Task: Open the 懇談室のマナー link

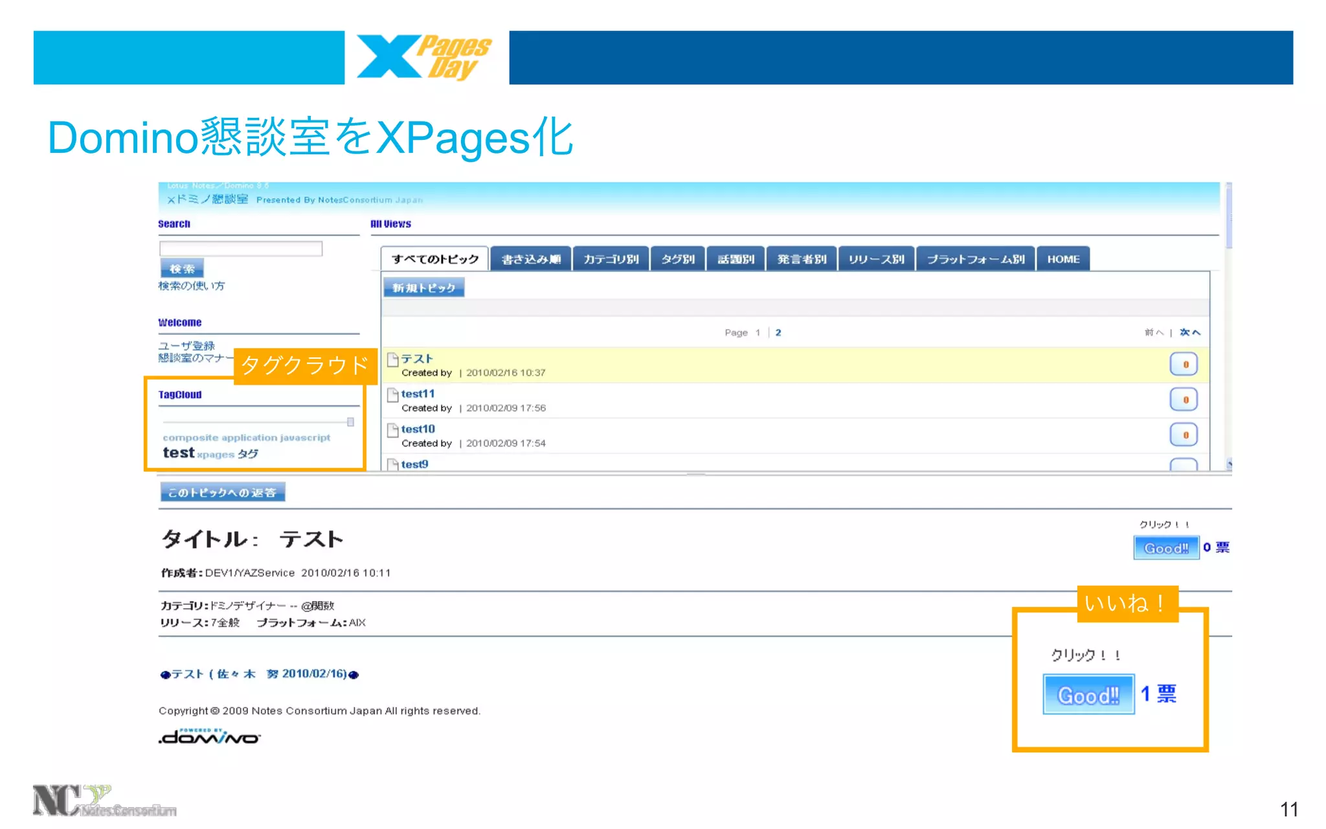Action: (196, 358)
